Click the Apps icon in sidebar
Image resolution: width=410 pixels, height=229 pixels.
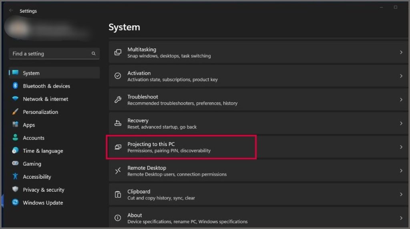point(16,125)
